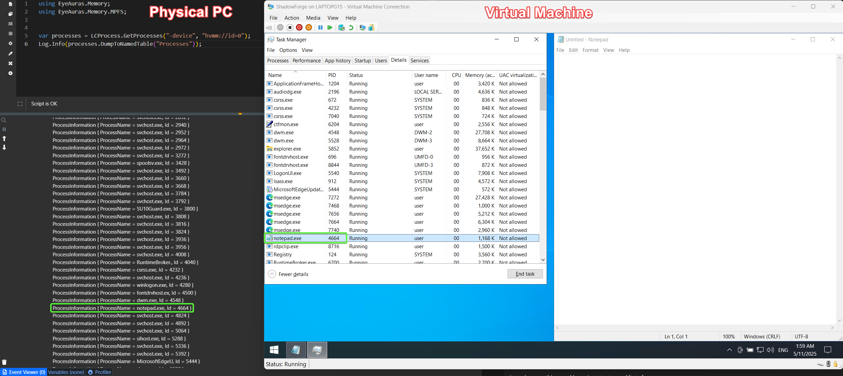843x376 pixels.
Task: Click the green Reset/Resume play icon in VM toolbar
Action: pyautogui.click(x=330, y=27)
